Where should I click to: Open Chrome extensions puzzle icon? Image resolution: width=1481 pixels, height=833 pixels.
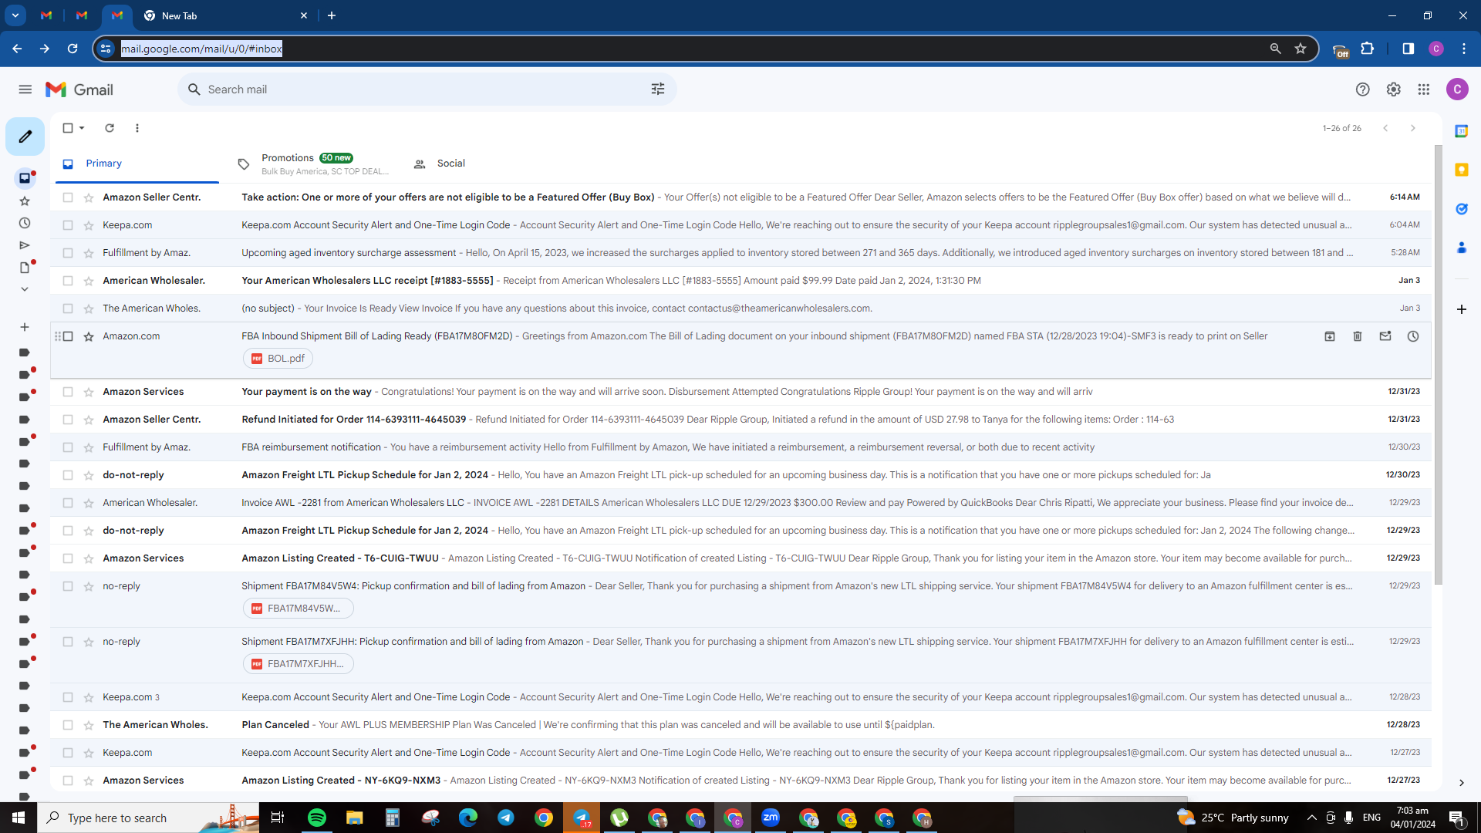[x=1368, y=49]
